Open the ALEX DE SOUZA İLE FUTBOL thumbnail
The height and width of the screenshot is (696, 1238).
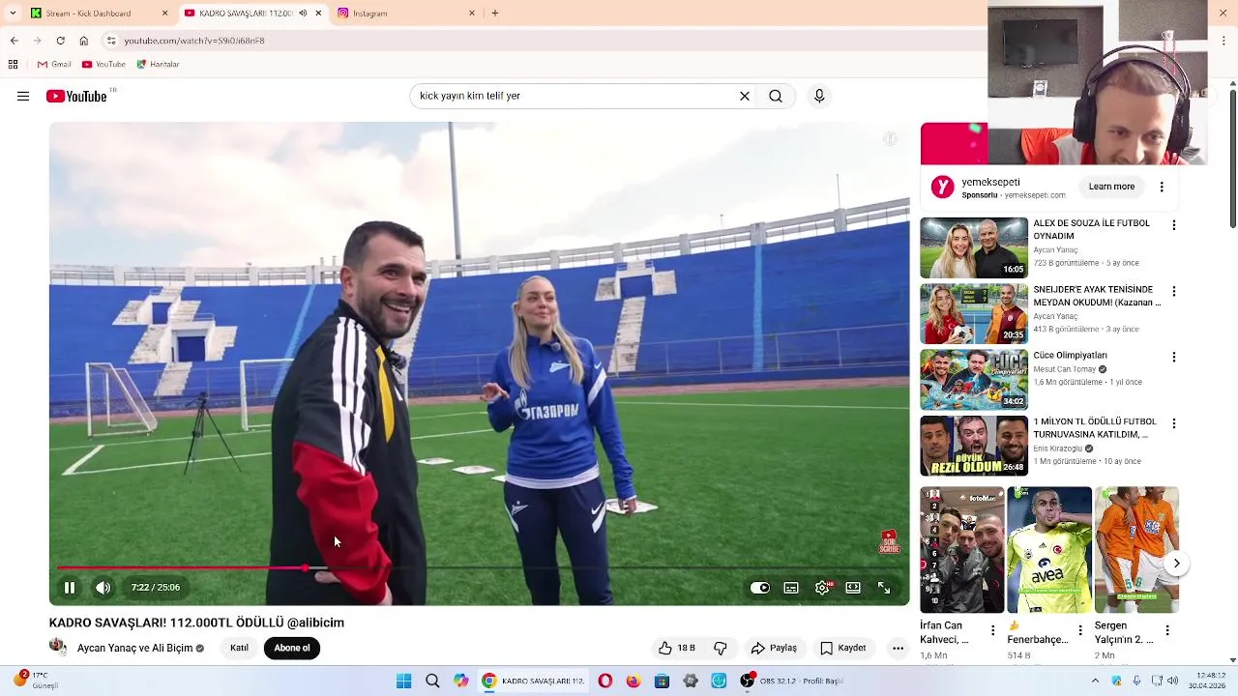[x=974, y=247]
